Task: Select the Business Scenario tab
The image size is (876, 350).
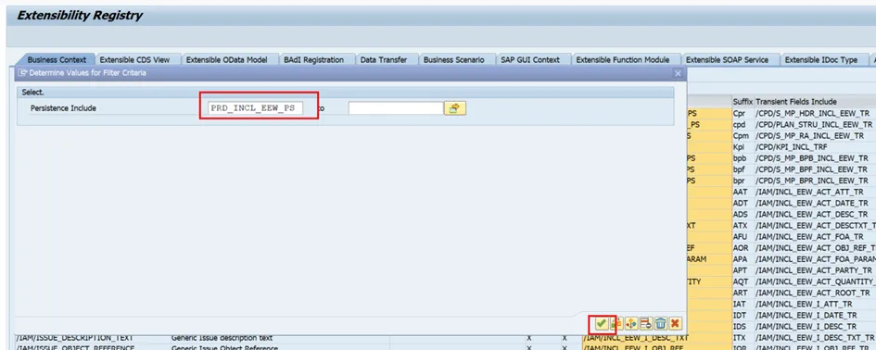Action: pos(453,60)
